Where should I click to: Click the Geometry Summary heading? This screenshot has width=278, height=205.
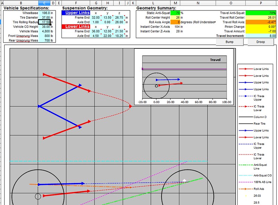point(156,8)
